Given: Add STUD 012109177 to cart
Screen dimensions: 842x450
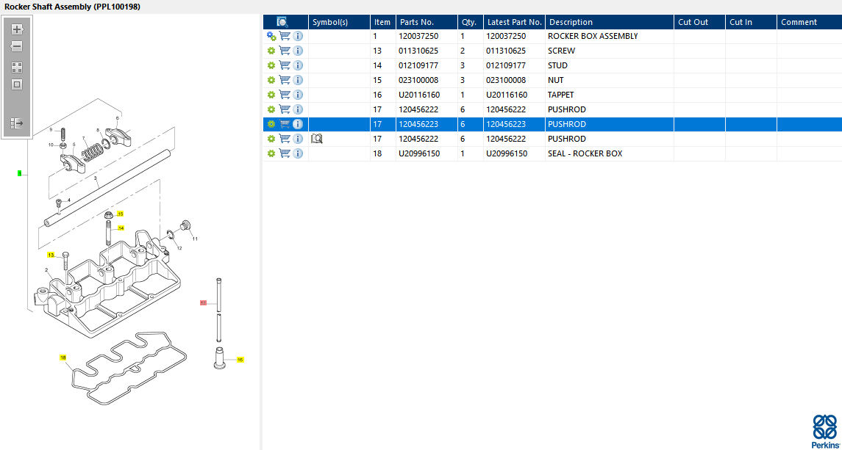Looking at the screenshot, I should tap(285, 65).
